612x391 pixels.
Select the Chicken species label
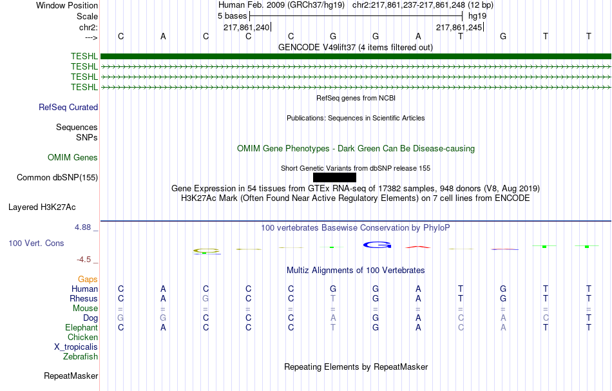click(82, 337)
